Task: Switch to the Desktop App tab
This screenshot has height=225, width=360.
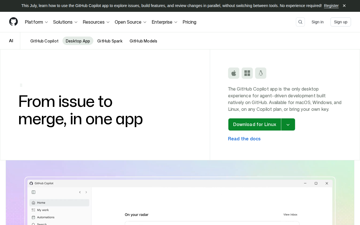Action: click(x=78, y=41)
